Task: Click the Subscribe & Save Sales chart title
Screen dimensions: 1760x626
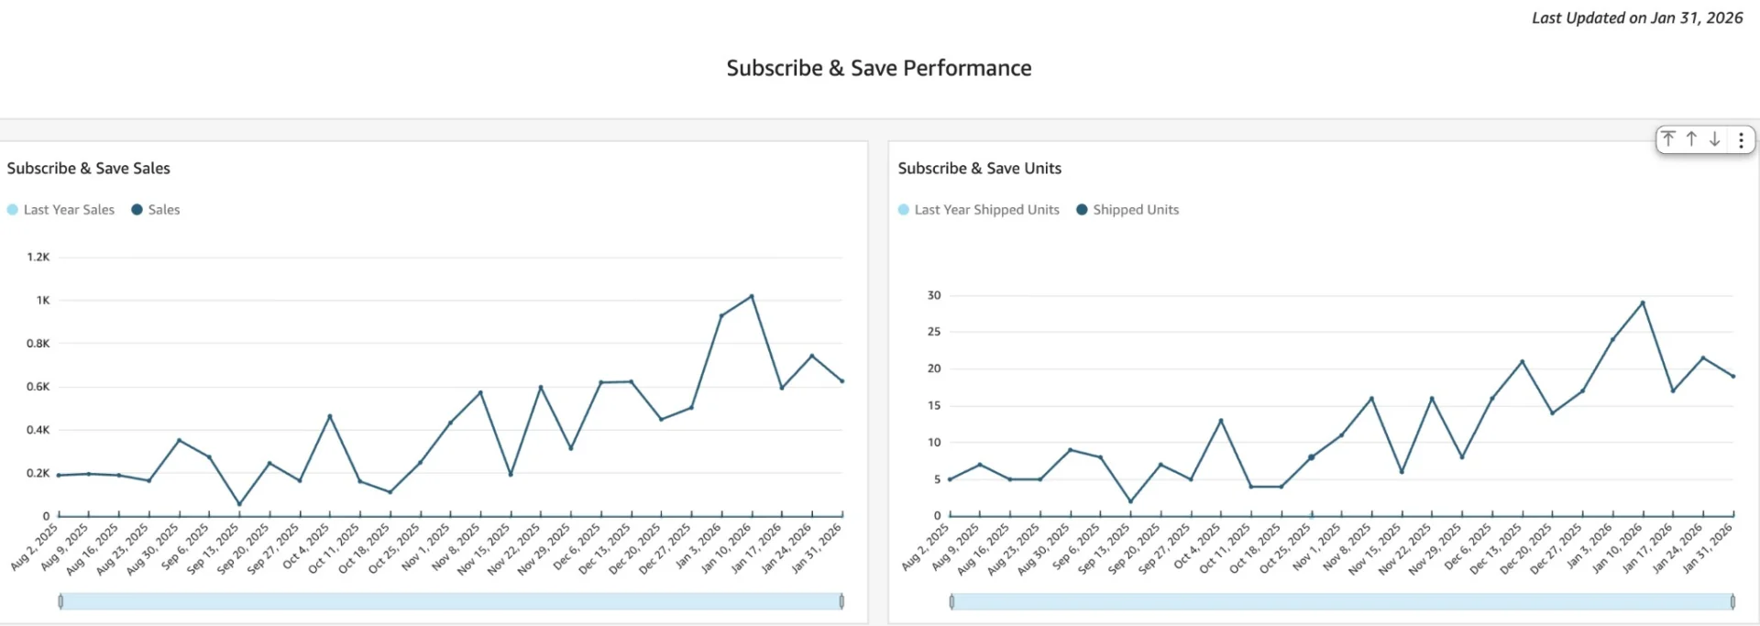Action: [x=89, y=169]
